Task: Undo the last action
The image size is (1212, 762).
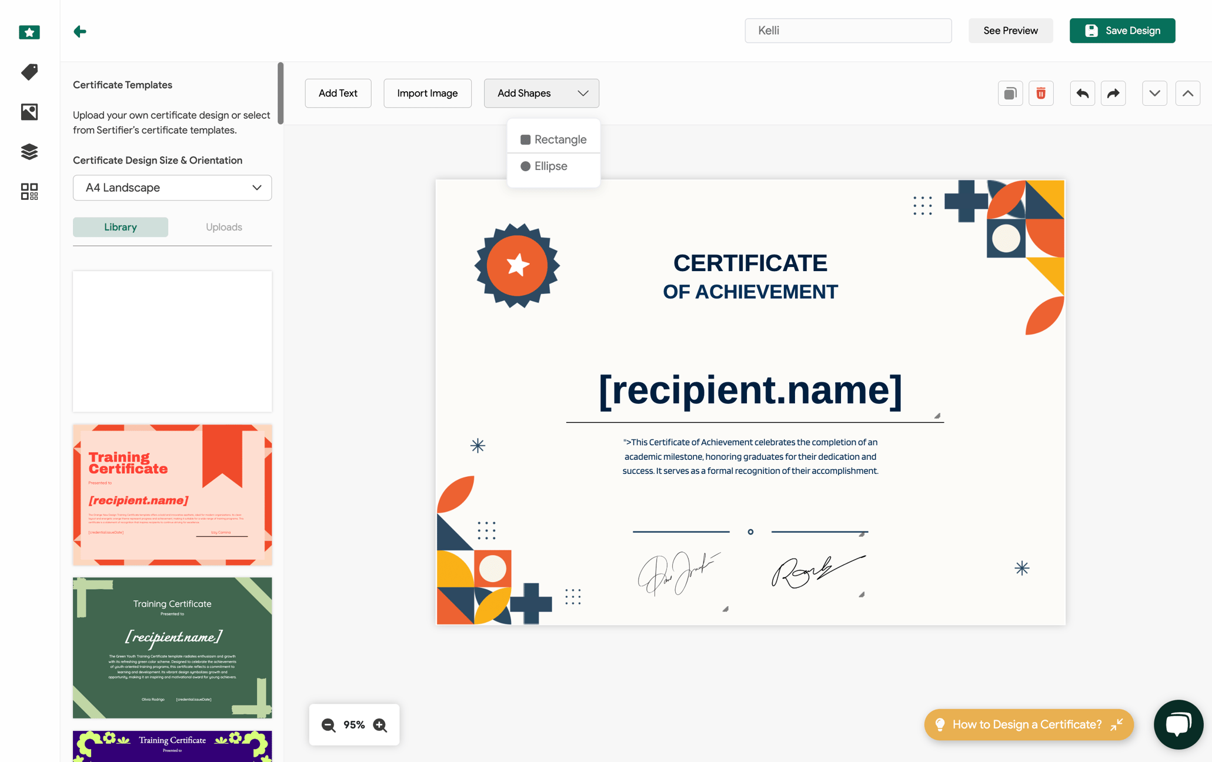Action: pyautogui.click(x=1082, y=93)
